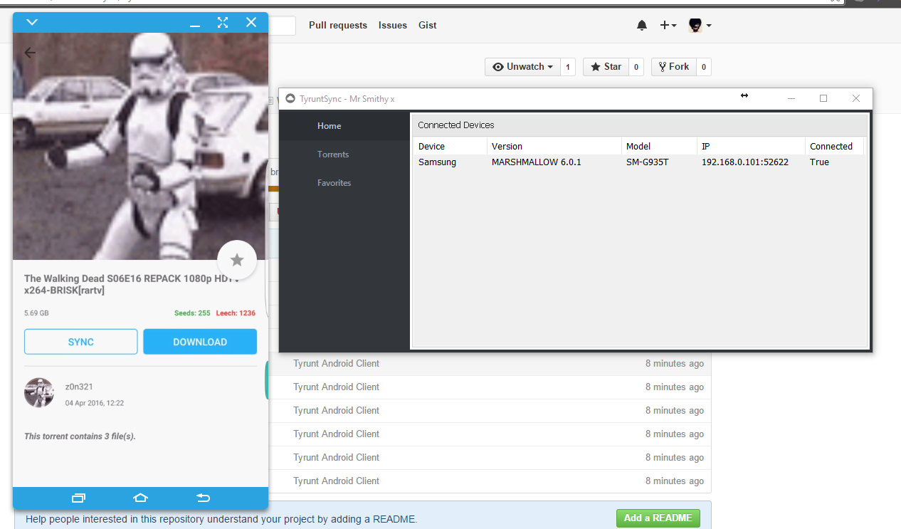Open Gist in GitHub header
Screen dimensions: 901x529
428,26
